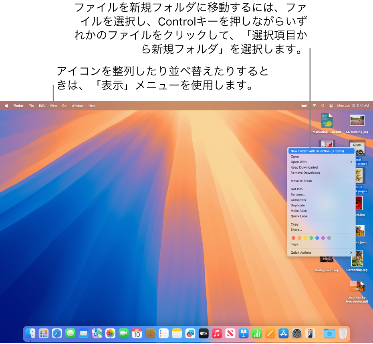Expand the Open With submenu
373x344 pixels.
coord(321,162)
